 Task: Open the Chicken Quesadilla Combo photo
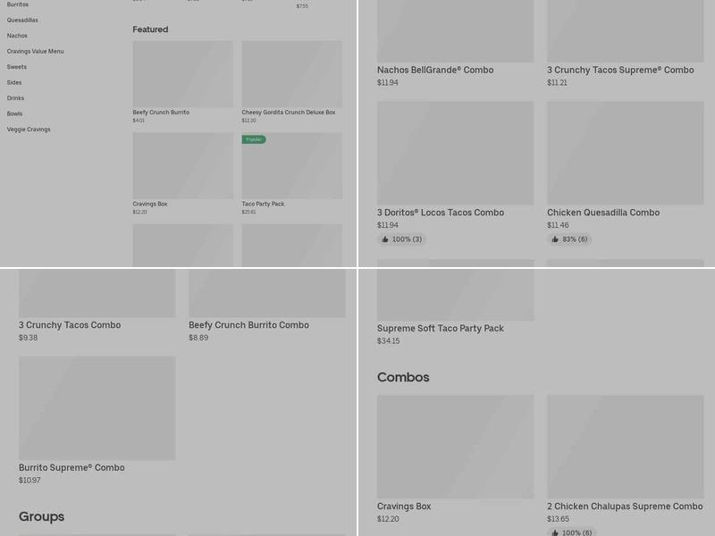coord(626,153)
